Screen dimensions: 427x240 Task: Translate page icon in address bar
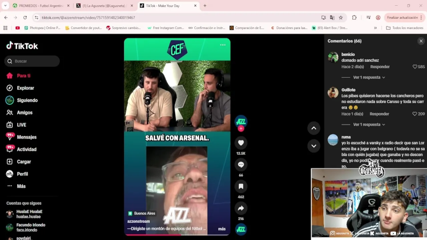tap(332, 17)
